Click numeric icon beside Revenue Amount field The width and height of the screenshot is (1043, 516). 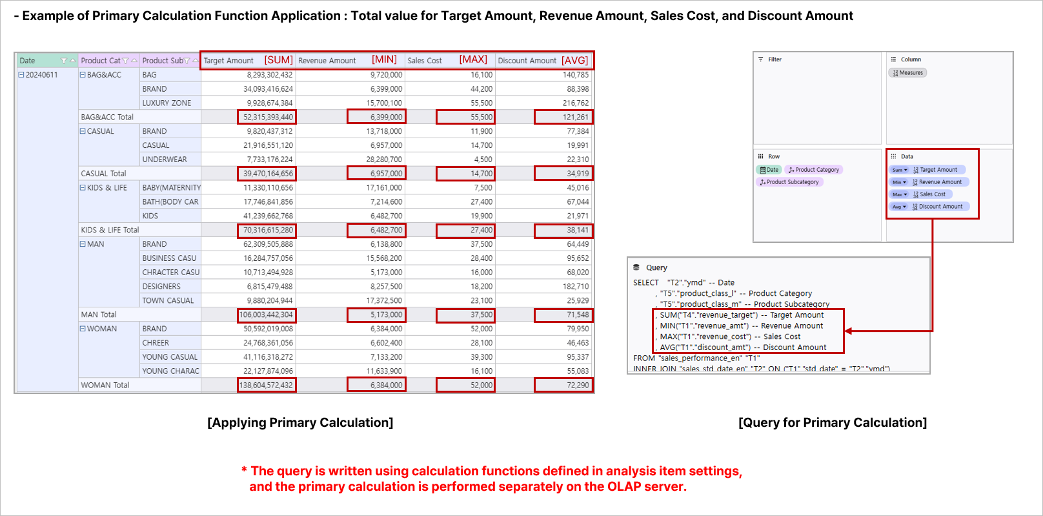click(915, 182)
